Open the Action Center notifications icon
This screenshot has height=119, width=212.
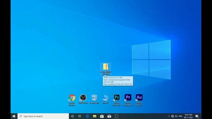pos(197,116)
